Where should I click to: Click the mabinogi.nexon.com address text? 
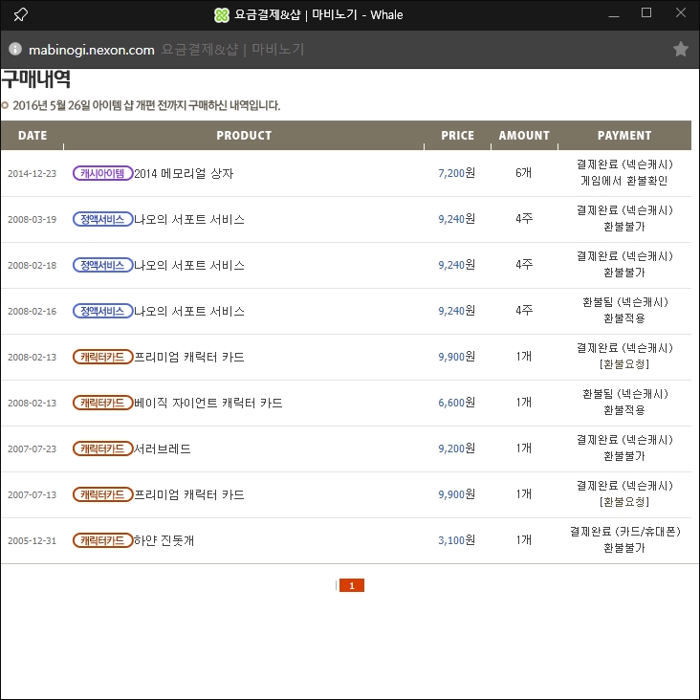tap(92, 50)
